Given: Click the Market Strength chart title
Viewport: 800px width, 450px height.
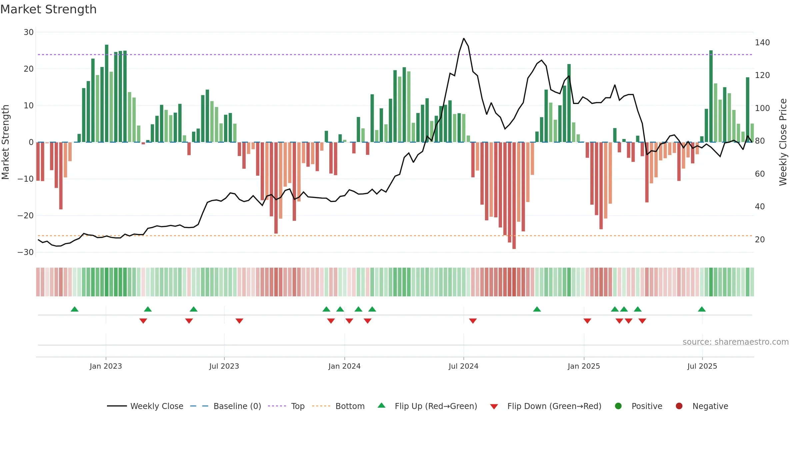Looking at the screenshot, I should pyautogui.click(x=48, y=9).
